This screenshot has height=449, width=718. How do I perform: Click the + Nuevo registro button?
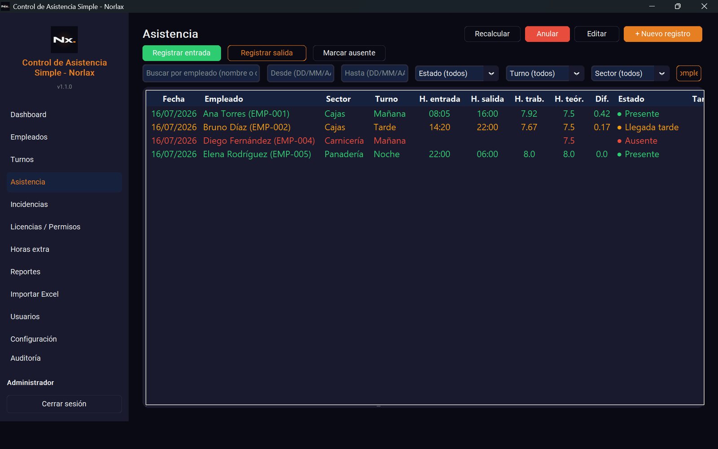click(663, 34)
